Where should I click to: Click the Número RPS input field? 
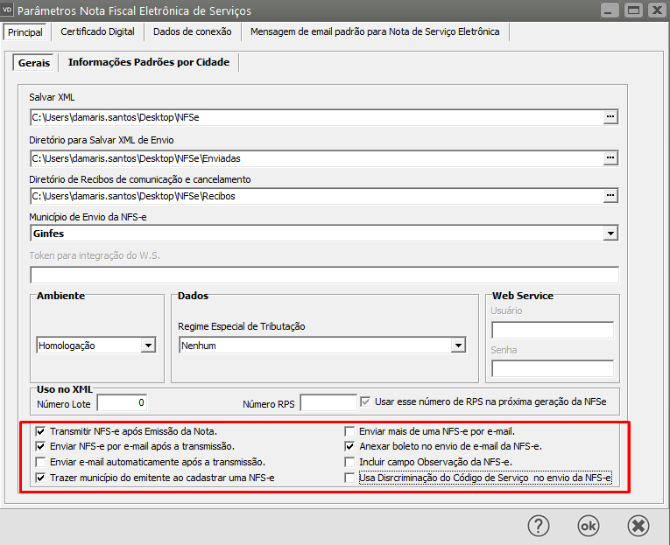(x=328, y=402)
